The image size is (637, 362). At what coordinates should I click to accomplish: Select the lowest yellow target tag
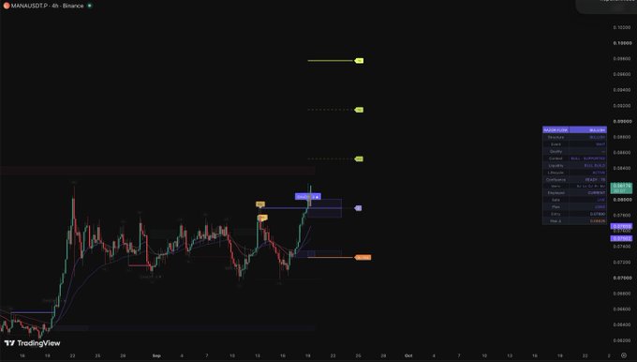point(359,159)
